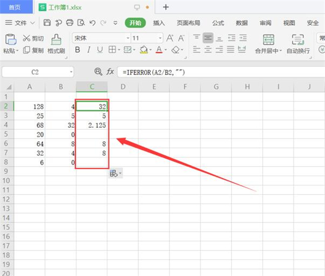Click the Save icon in quick toolbar
Screen dimensions: 325x276
pyautogui.click(x=47, y=23)
